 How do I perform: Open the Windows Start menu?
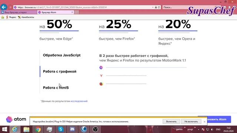click(4, 129)
